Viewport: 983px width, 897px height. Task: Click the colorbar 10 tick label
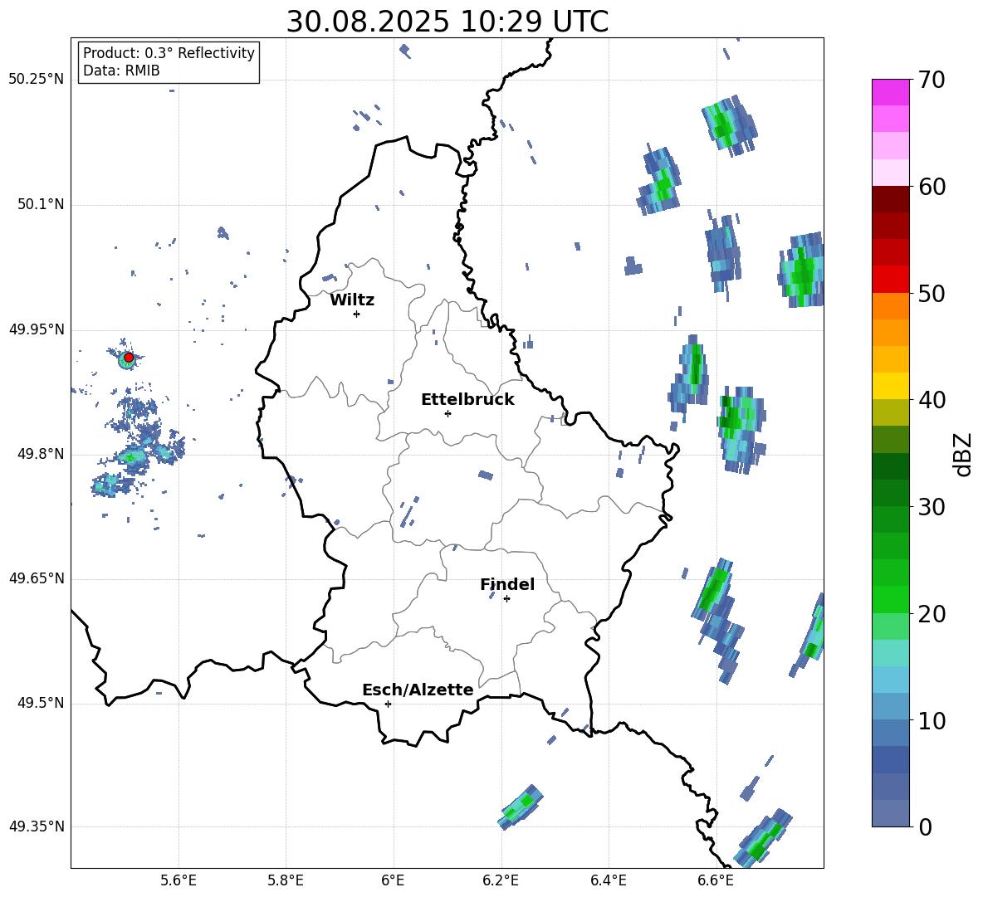point(932,720)
